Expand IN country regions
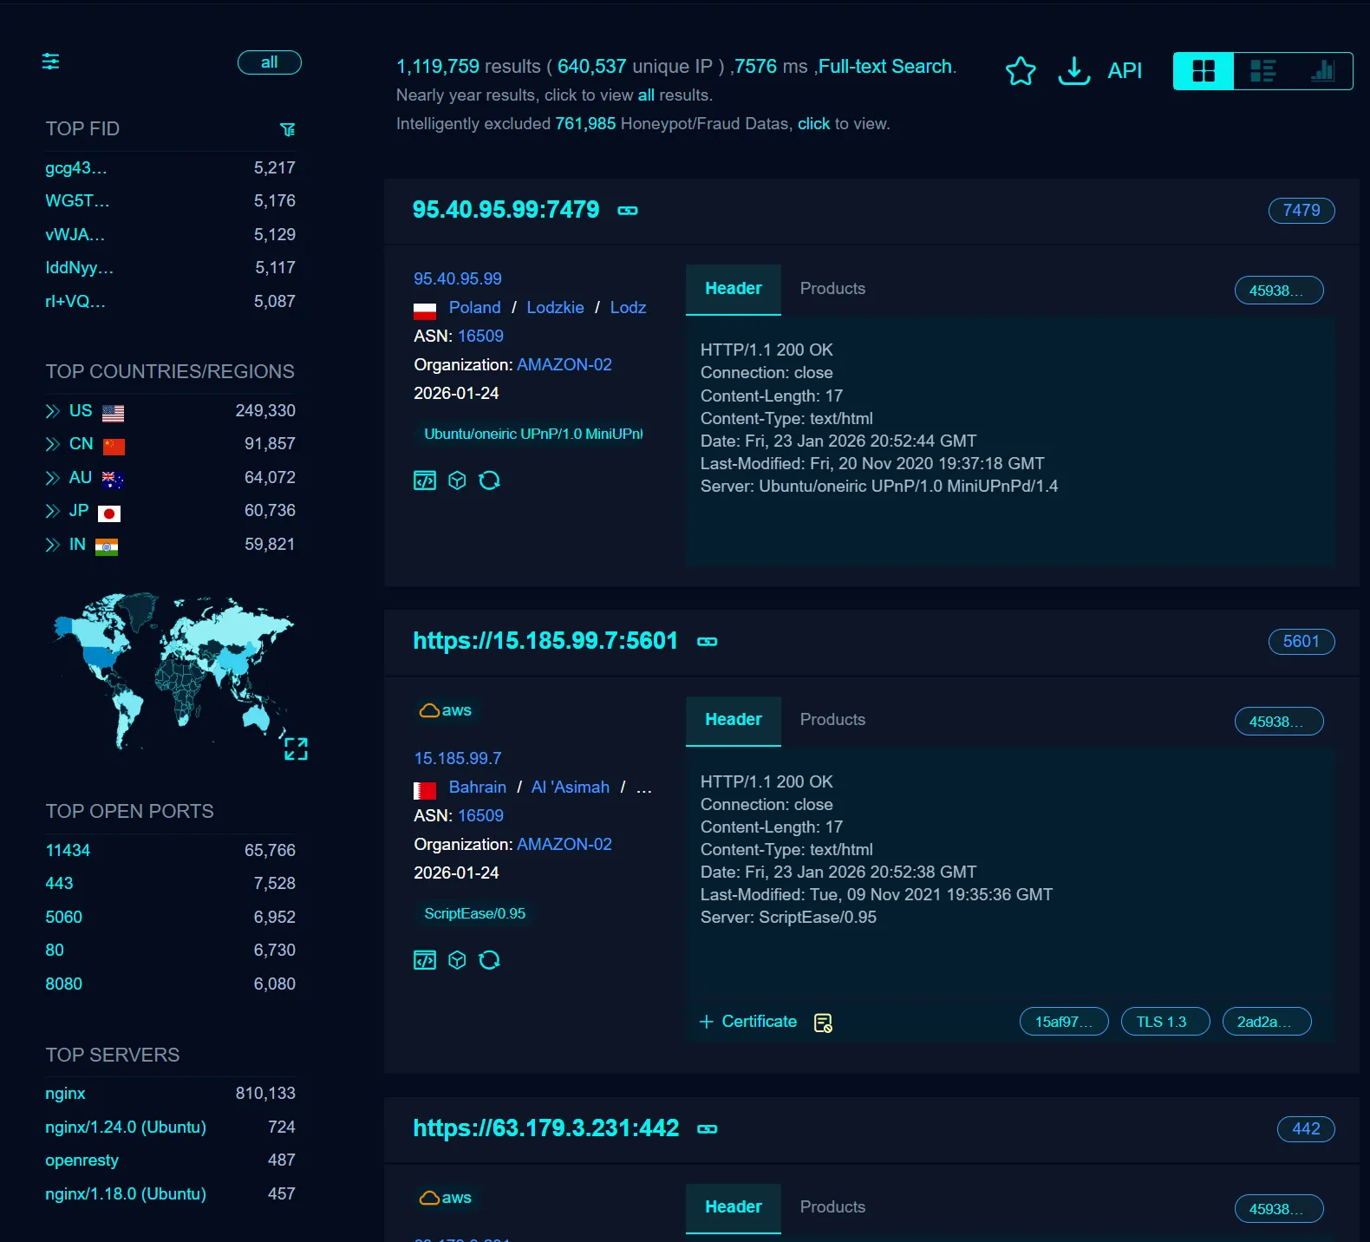This screenshot has width=1370, height=1242. click(x=53, y=545)
